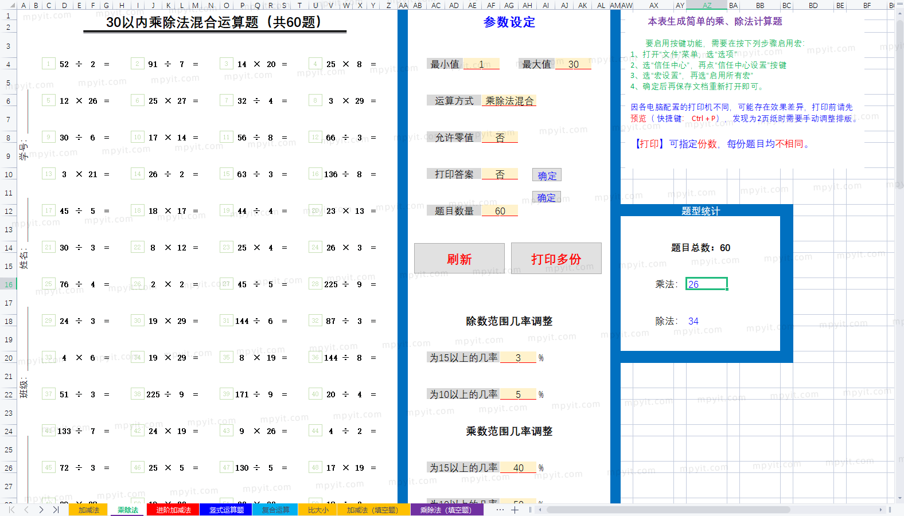Viewport: 904px width, 516px height.
Task: Open the 竖式运算题 sheet tab
Action: pos(226,510)
